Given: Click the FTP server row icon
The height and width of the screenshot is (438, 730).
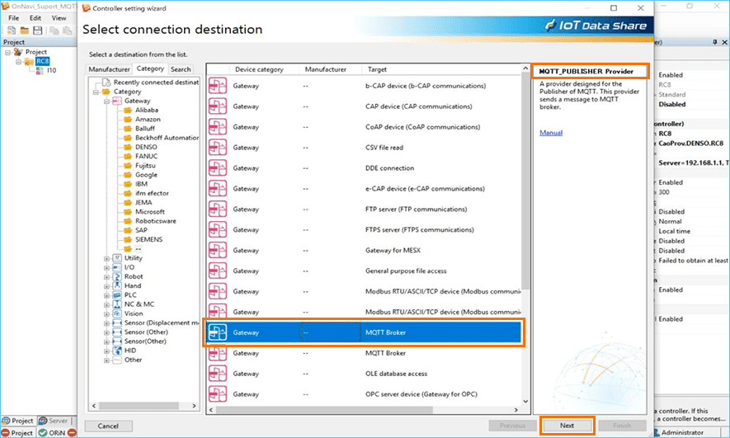Looking at the screenshot, I should pyautogui.click(x=218, y=209).
